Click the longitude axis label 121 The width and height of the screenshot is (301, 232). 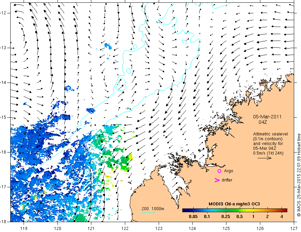click(91, 228)
